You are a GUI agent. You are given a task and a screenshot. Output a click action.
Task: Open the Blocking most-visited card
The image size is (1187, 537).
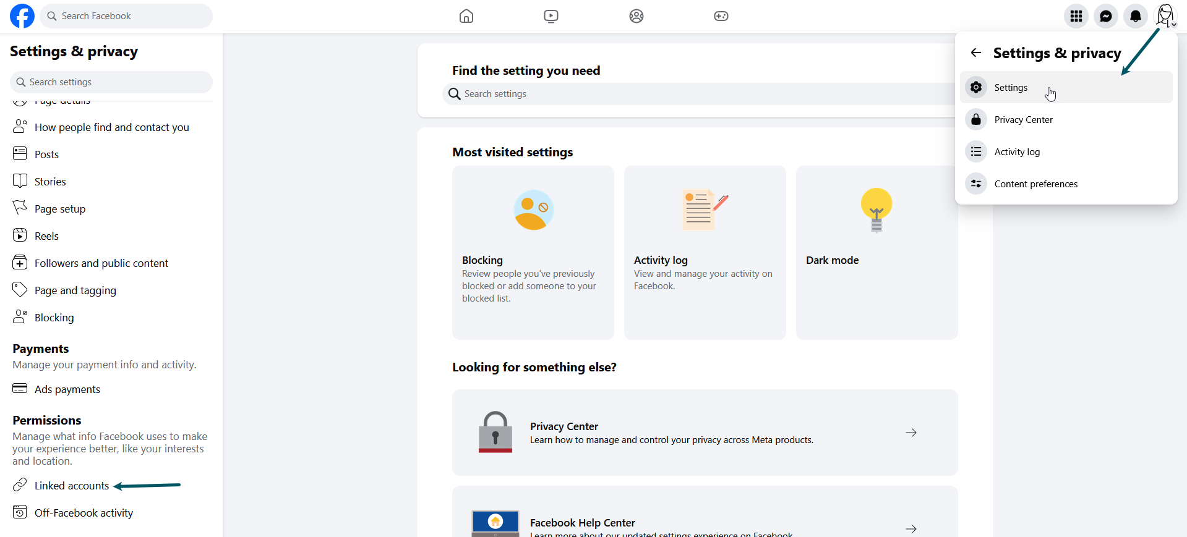coord(533,253)
